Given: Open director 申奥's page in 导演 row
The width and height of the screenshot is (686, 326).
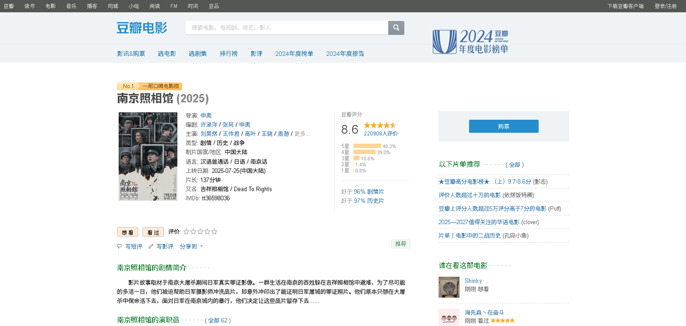Looking at the screenshot, I should 206,115.
